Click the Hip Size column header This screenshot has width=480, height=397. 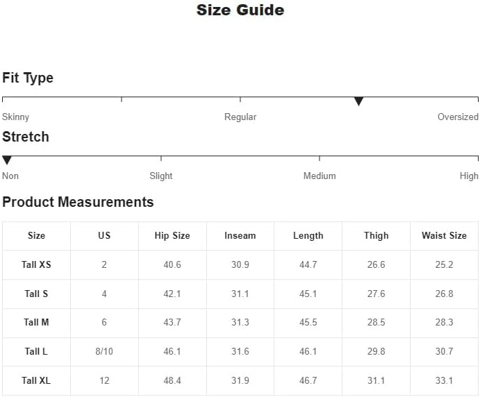[172, 236]
